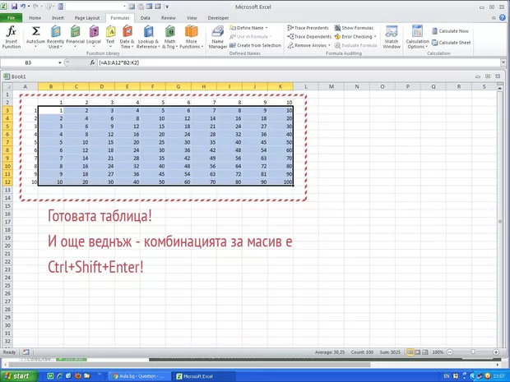The image size is (510, 382).
Task: Click cell K12 showing 100
Action: pos(280,182)
